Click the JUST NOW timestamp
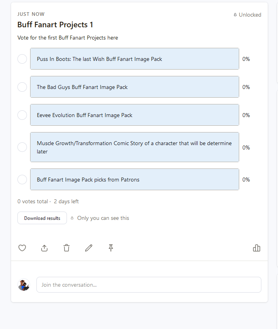Image resolution: width=278 pixels, height=329 pixels. point(31,14)
